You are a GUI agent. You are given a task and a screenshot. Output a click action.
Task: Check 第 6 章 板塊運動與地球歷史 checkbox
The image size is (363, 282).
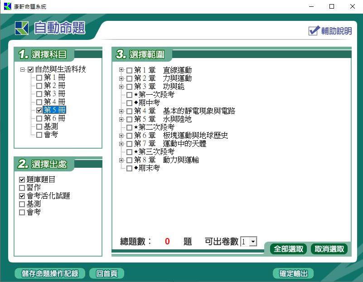(x=130, y=136)
